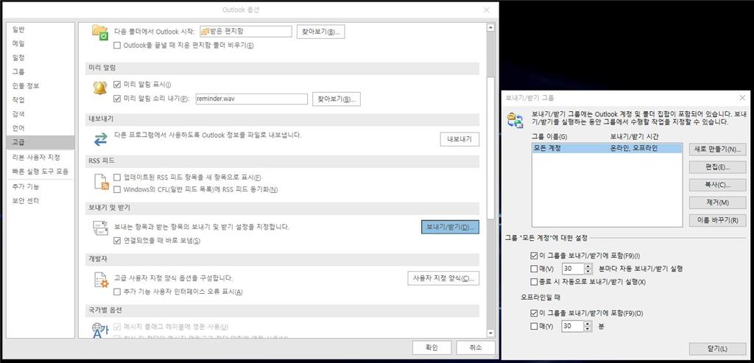Screen dimensions: 754x363
Task: Open the 일반 options category
Action: coord(40,29)
